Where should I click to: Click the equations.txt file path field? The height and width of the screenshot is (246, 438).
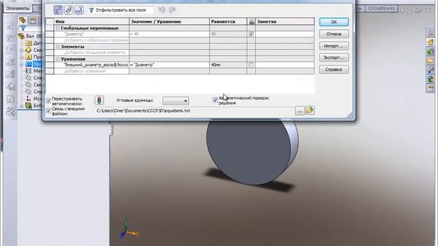pos(194,111)
